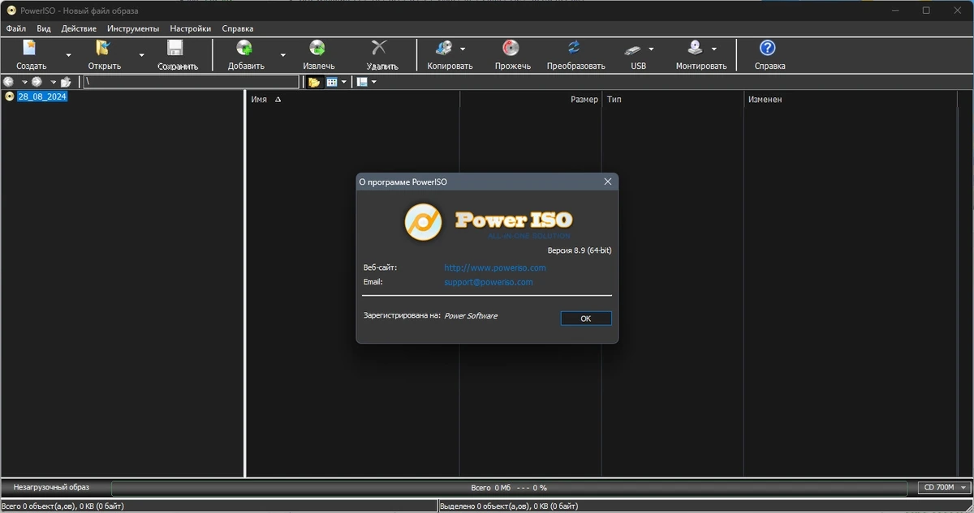Click the Копировать (copy disc) icon

pyautogui.click(x=444, y=49)
